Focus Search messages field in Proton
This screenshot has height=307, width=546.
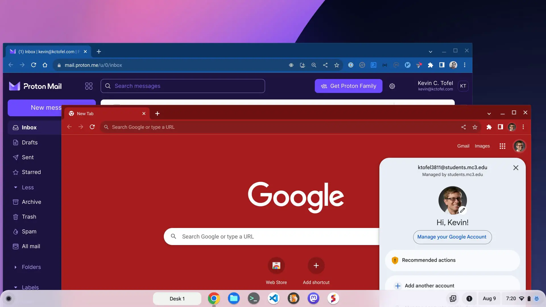pyautogui.click(x=183, y=86)
